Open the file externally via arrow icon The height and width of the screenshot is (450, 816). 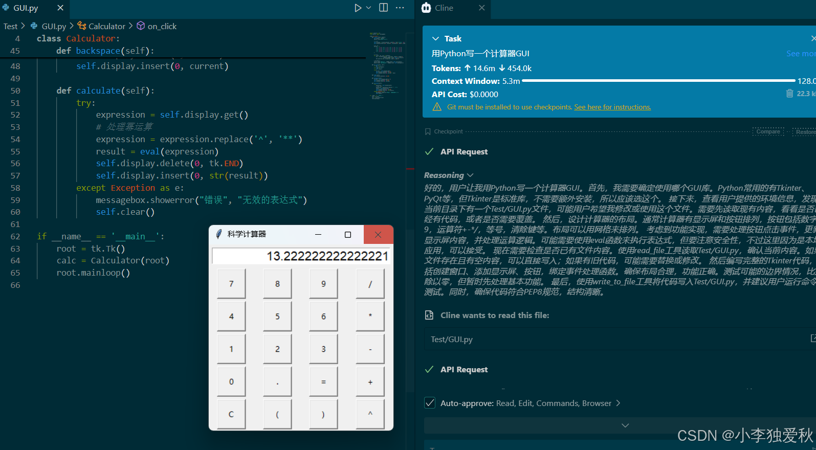point(813,338)
